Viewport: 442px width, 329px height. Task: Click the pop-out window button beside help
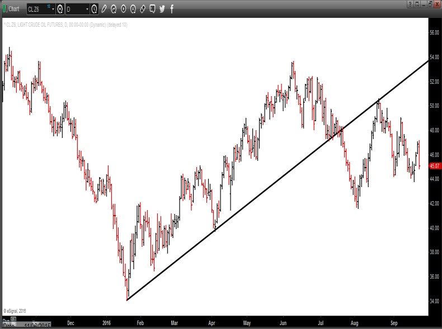[x=416, y=4]
